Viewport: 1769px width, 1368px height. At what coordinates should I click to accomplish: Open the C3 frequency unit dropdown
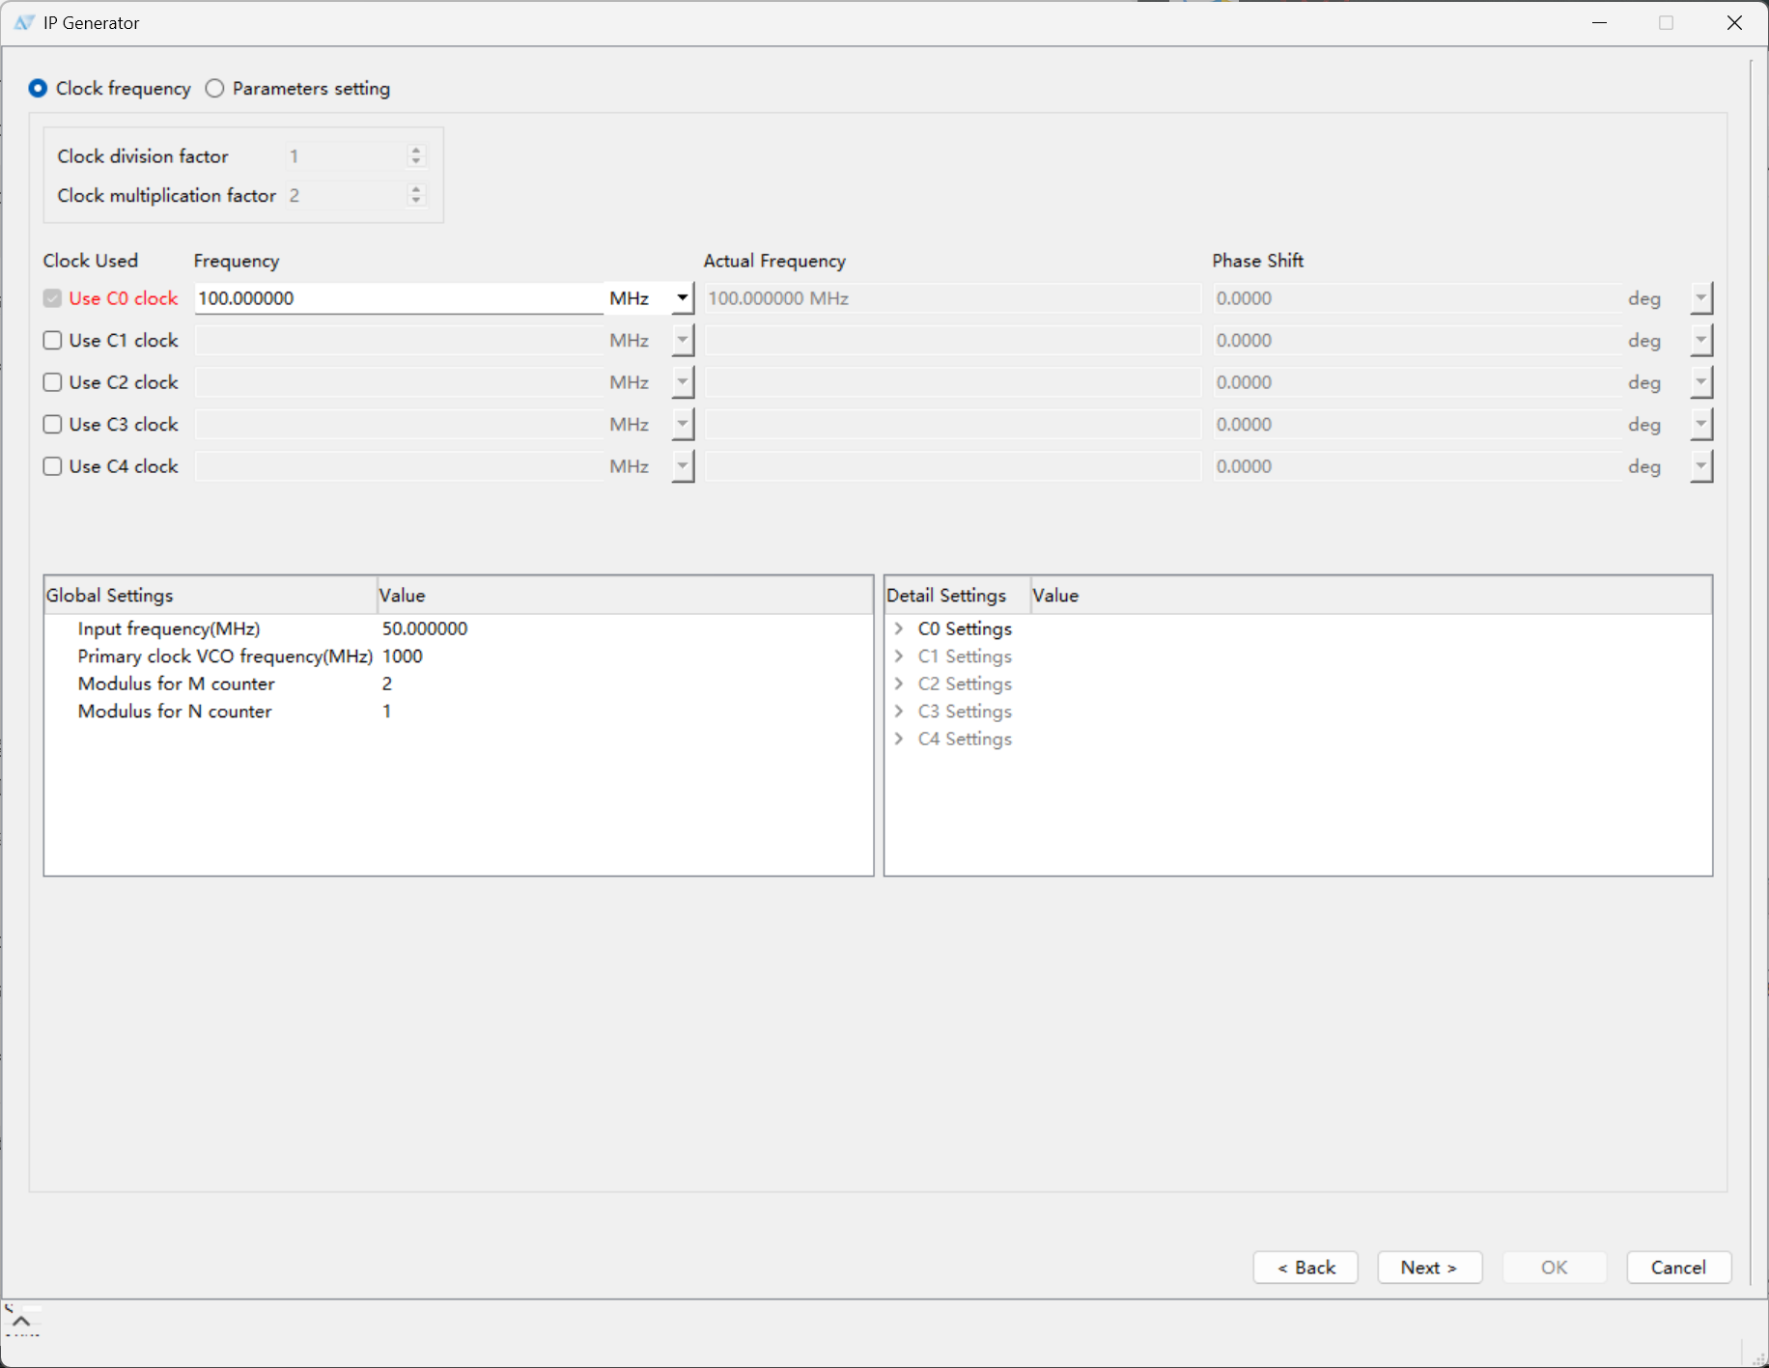[683, 425]
